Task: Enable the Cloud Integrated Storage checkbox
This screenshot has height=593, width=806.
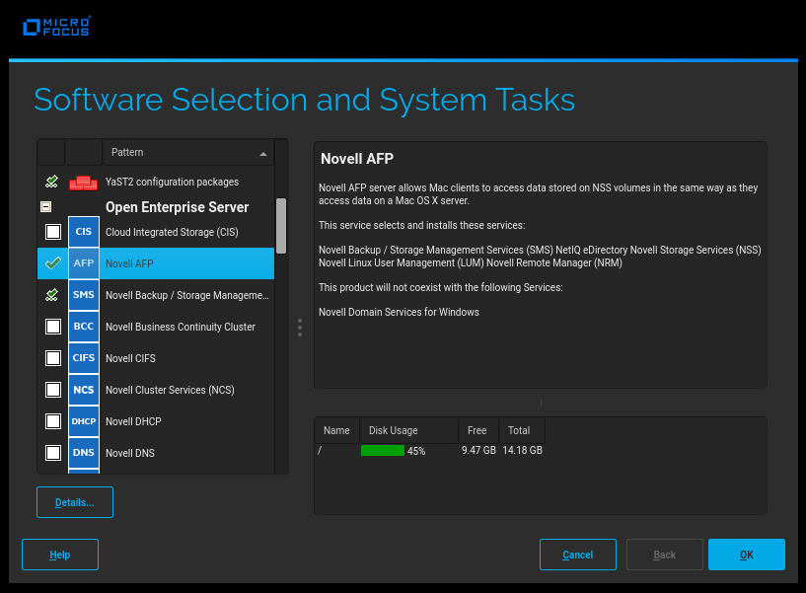Action: (x=52, y=232)
